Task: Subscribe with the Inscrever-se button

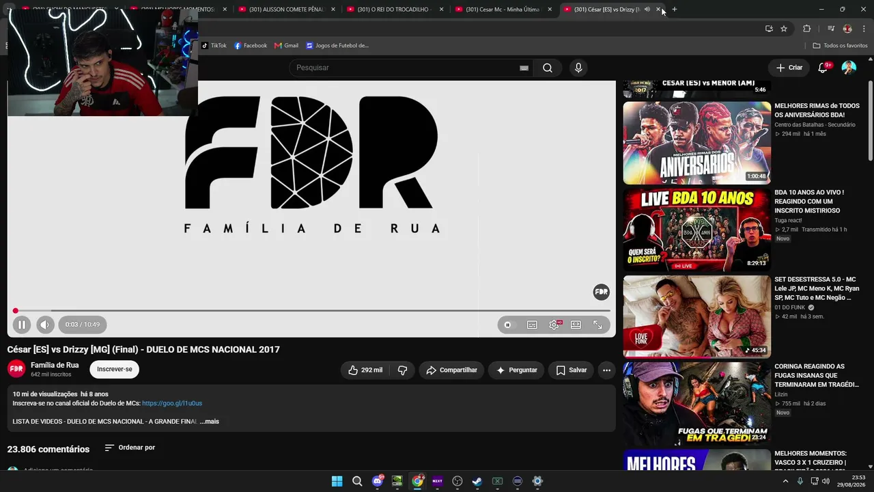Action: pyautogui.click(x=115, y=370)
